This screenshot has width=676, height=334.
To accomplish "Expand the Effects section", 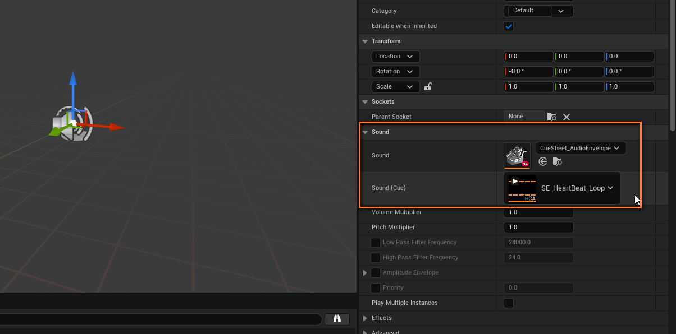I will pos(365,318).
